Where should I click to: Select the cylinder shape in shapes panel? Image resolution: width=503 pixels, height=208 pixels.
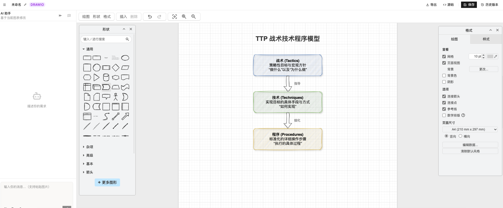point(106,77)
